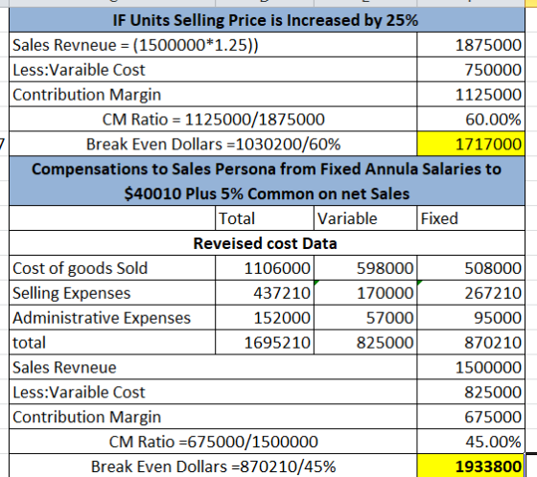Select total variable 825000 in table
The width and height of the screenshot is (537, 477).
[365, 342]
